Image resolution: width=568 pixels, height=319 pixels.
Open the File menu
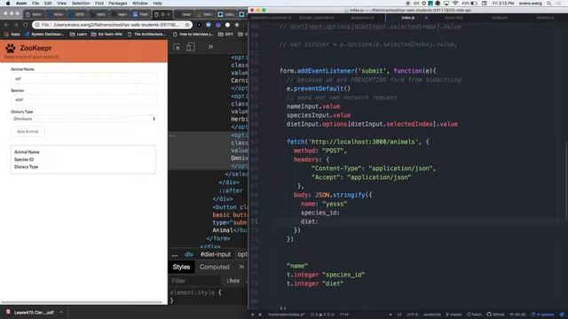pyautogui.click(x=35, y=4)
